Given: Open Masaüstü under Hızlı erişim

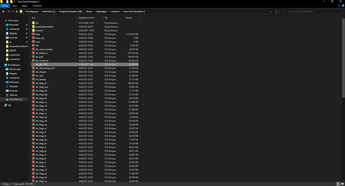Looking at the screenshot, I should pos(14,25).
